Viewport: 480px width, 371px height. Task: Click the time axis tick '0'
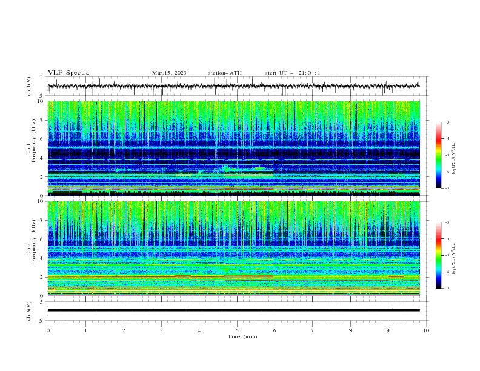click(48, 330)
